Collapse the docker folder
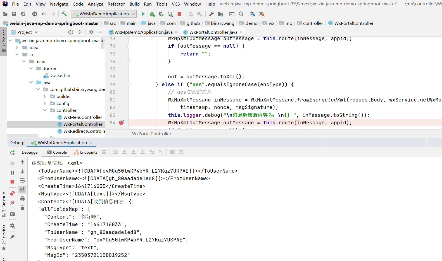This screenshot has width=442, height=261. pyautogui.click(x=31, y=68)
